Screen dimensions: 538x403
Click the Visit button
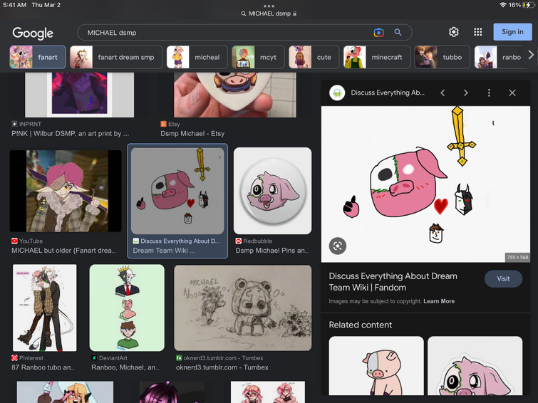[x=503, y=279]
